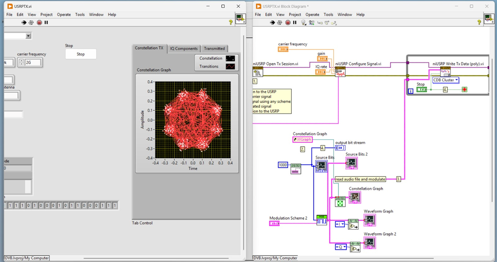Open partially hidden combo box dropdown arrow
This screenshot has height=262, width=497.
pyautogui.click(x=28, y=36)
